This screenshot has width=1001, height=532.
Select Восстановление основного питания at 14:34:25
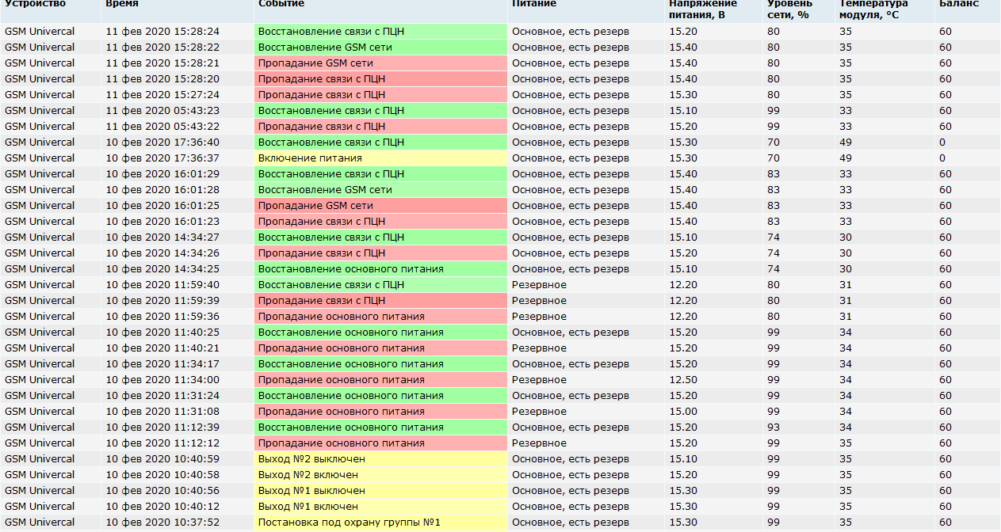(x=381, y=269)
